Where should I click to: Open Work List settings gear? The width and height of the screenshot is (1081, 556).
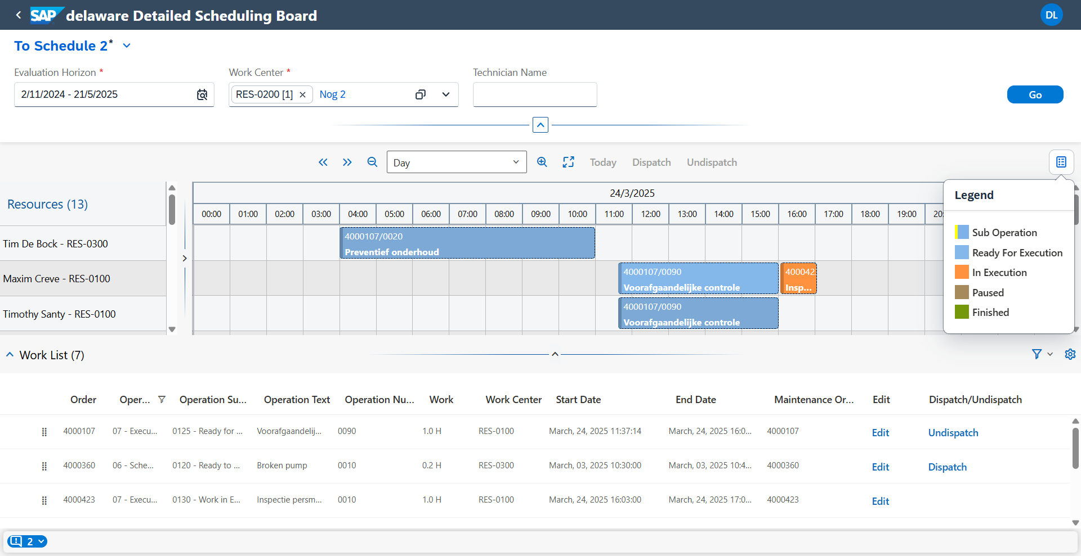(1070, 354)
